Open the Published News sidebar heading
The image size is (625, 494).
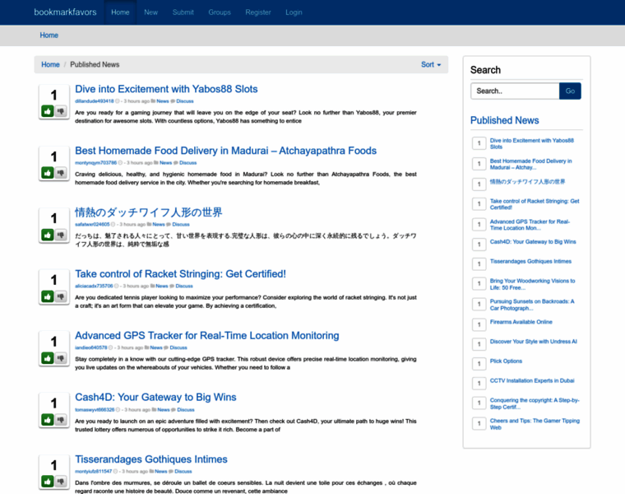tap(504, 120)
